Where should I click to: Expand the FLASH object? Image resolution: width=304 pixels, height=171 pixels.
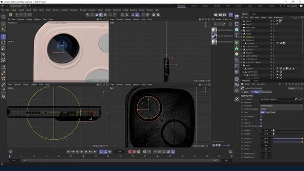coord(241,34)
